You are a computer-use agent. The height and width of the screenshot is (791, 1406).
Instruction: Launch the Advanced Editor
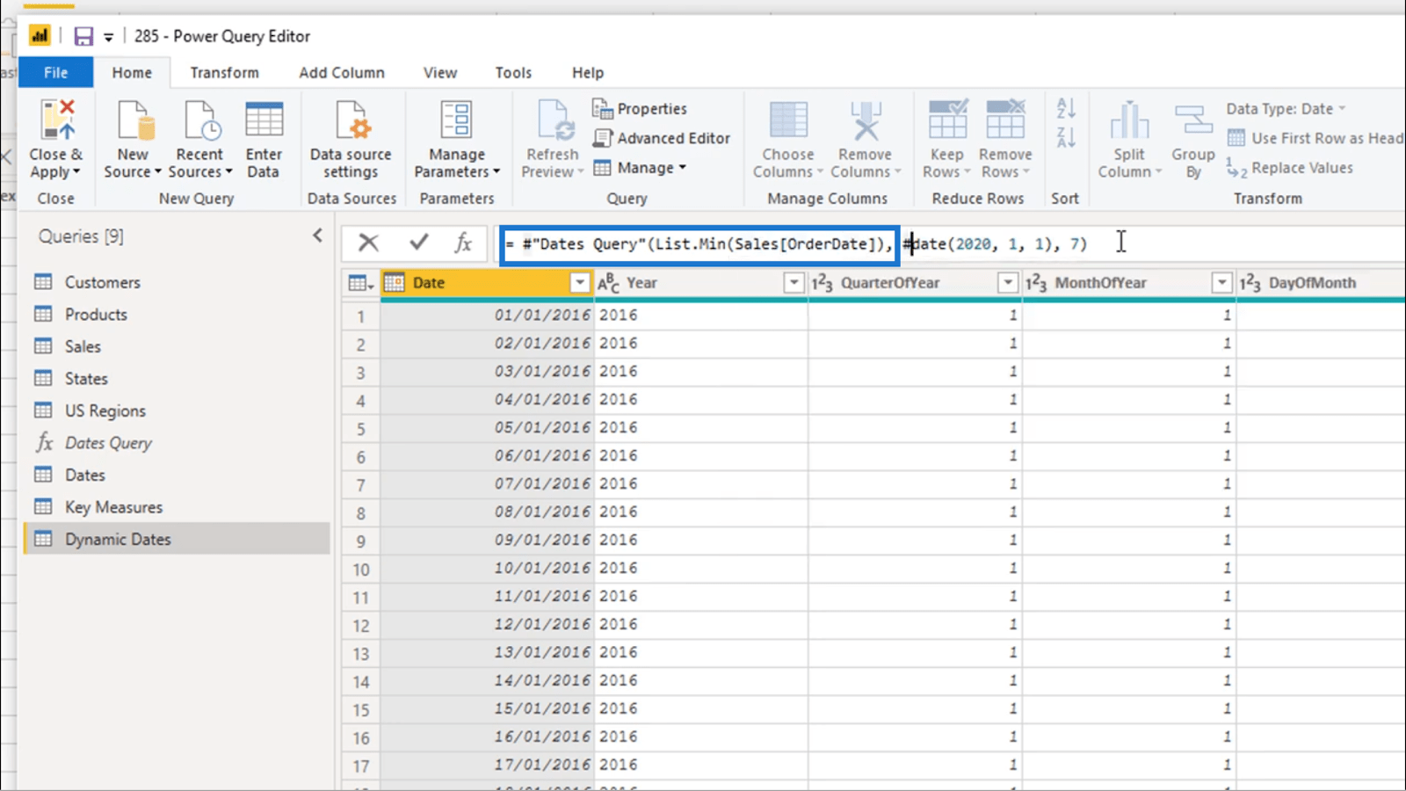pyautogui.click(x=662, y=138)
